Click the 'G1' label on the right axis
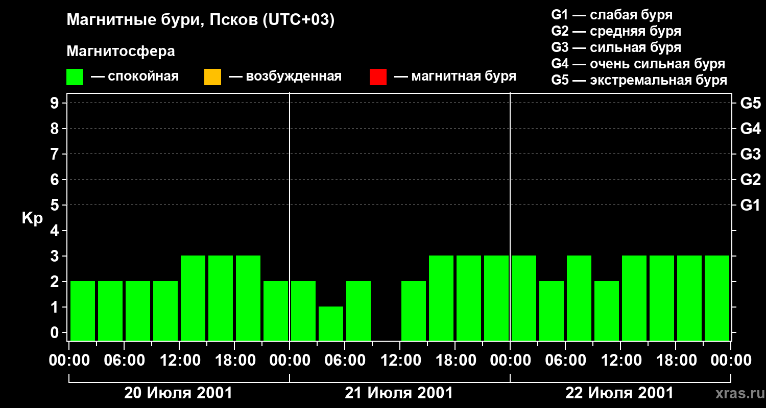Image resolution: width=766 pixels, height=408 pixels. pos(751,205)
